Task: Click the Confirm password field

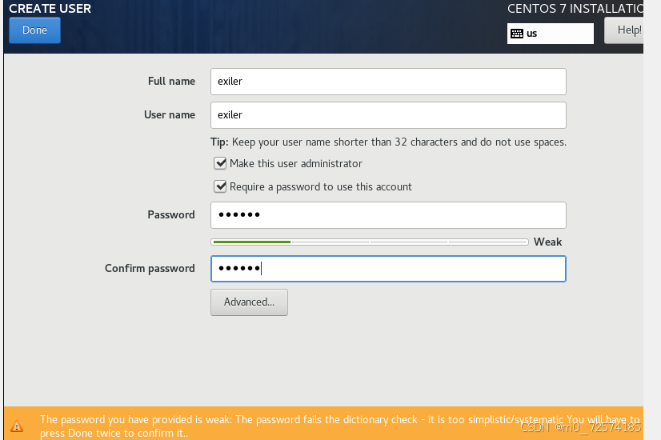Action: [388, 269]
